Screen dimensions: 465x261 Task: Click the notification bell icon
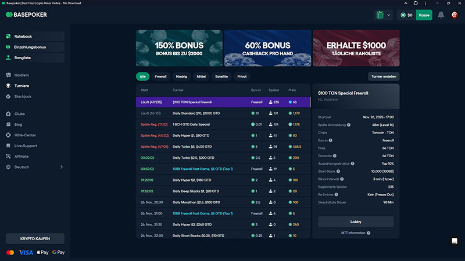point(441,14)
